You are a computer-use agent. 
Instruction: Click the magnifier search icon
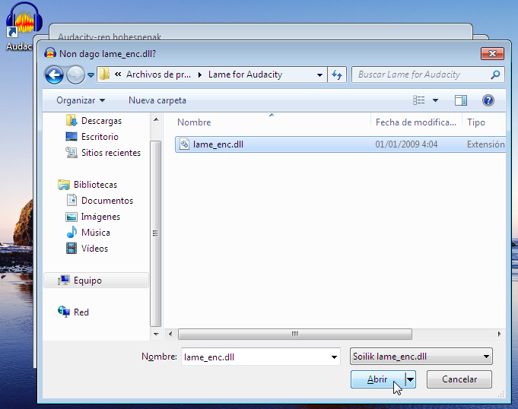(495, 75)
